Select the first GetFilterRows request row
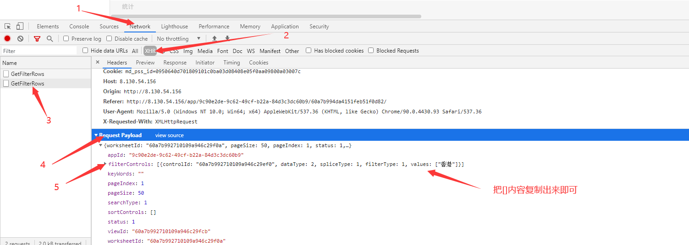The image size is (689, 245). (45, 74)
